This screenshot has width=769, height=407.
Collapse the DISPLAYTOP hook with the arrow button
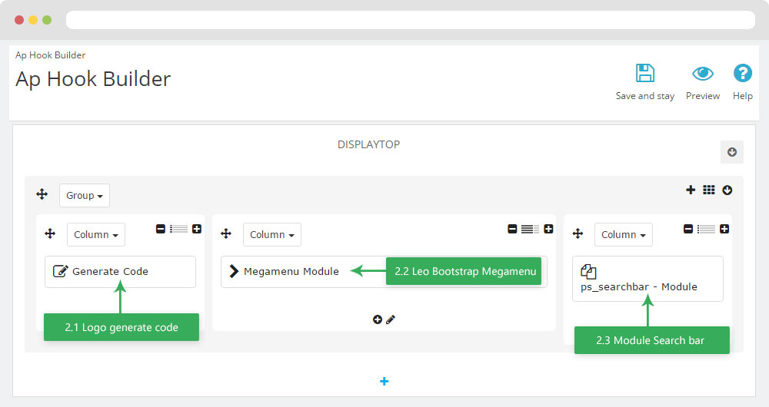click(x=732, y=152)
